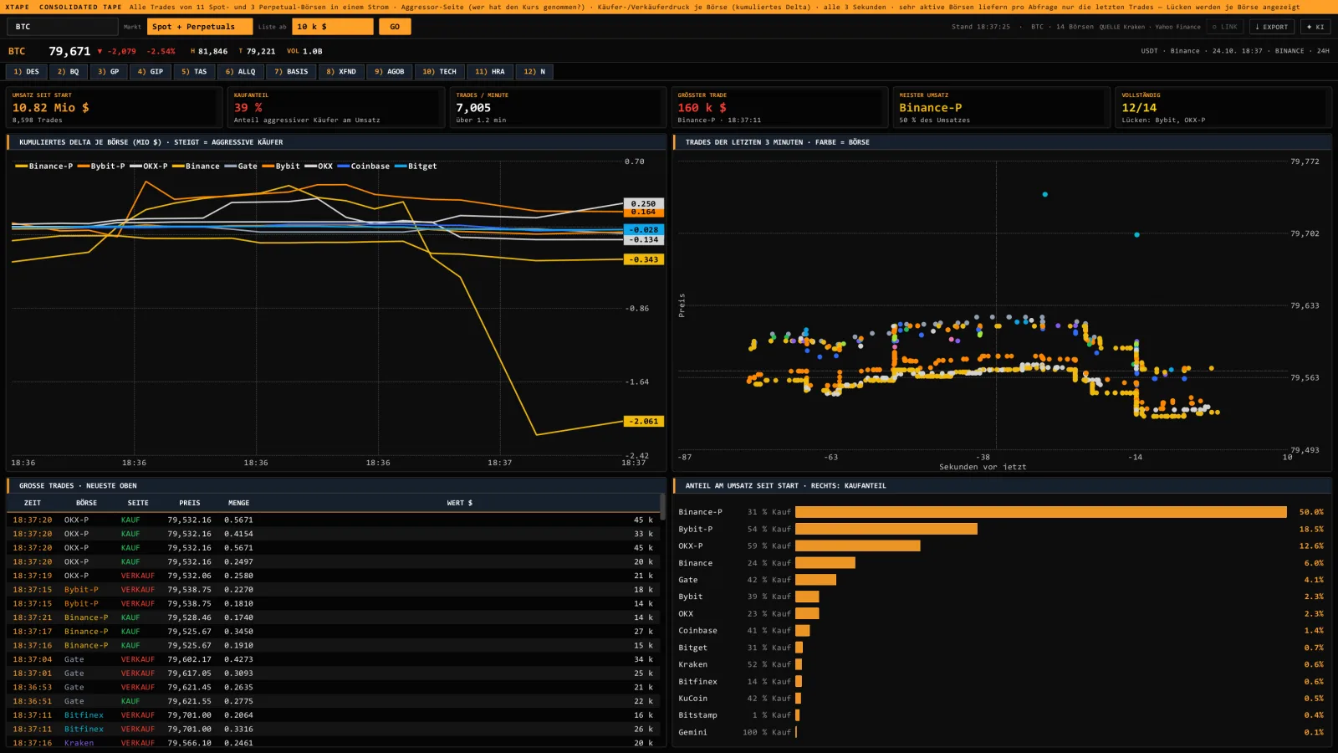Toggle the Binance-P series in delta chart legend
Screen dimensions: 1338x753
44,166
